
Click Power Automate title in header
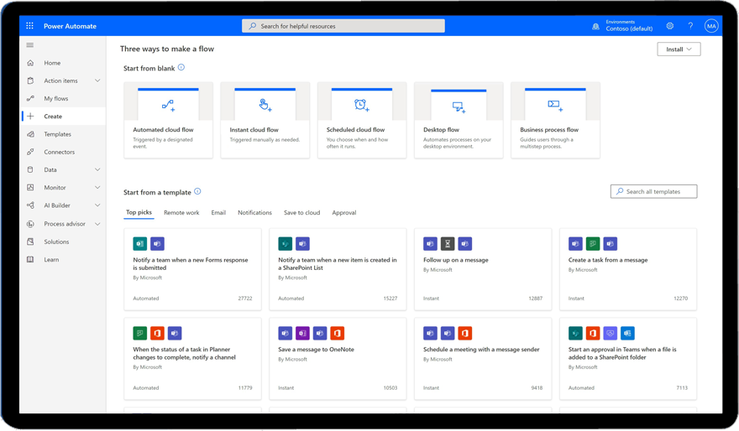pos(70,26)
